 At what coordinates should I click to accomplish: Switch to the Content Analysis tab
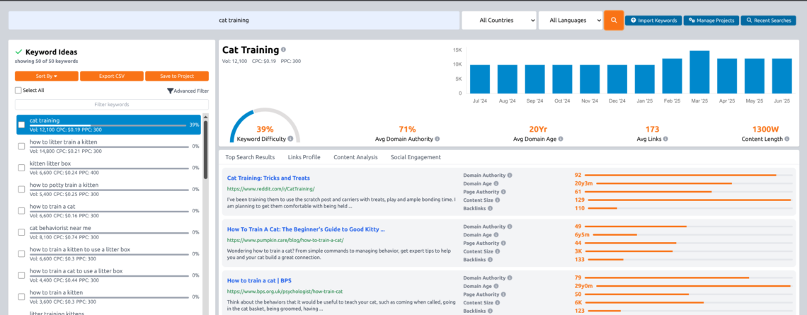tap(355, 157)
